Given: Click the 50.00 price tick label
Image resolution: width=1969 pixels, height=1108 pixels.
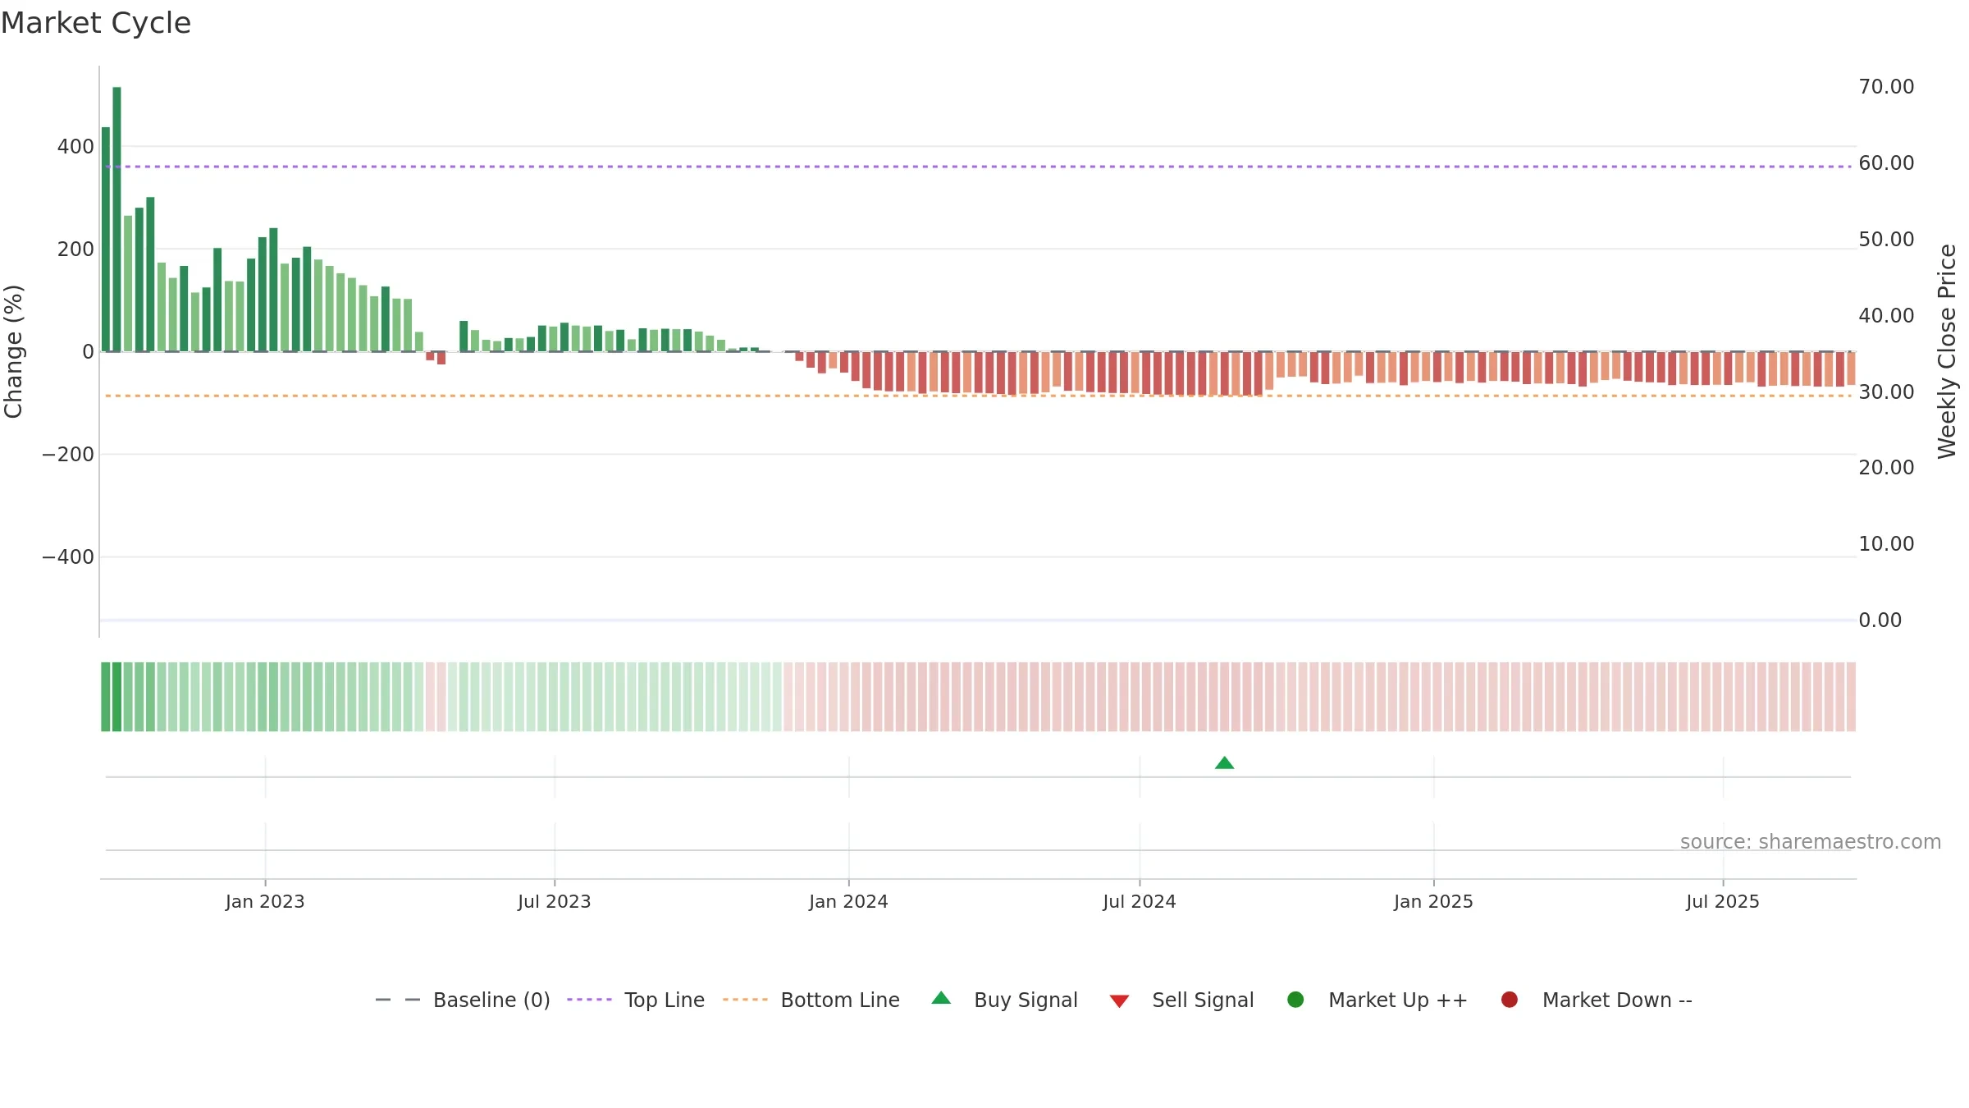Looking at the screenshot, I should click(1886, 240).
